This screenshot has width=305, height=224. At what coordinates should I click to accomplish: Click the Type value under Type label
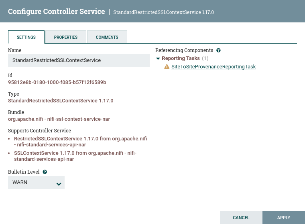[61, 101]
